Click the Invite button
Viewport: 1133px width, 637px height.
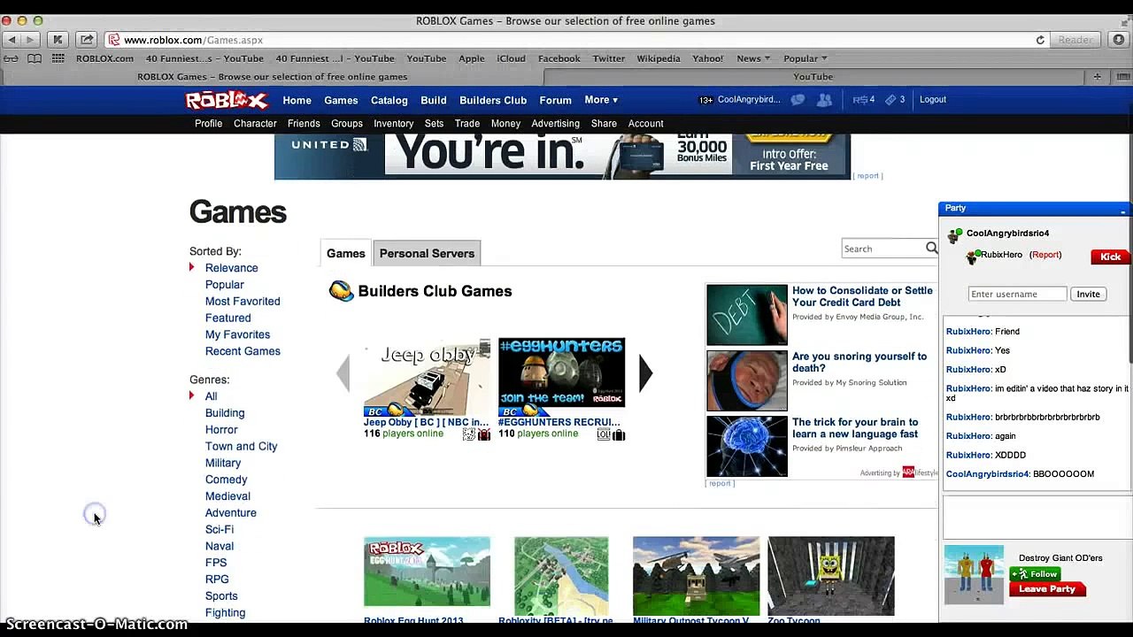[x=1088, y=294]
